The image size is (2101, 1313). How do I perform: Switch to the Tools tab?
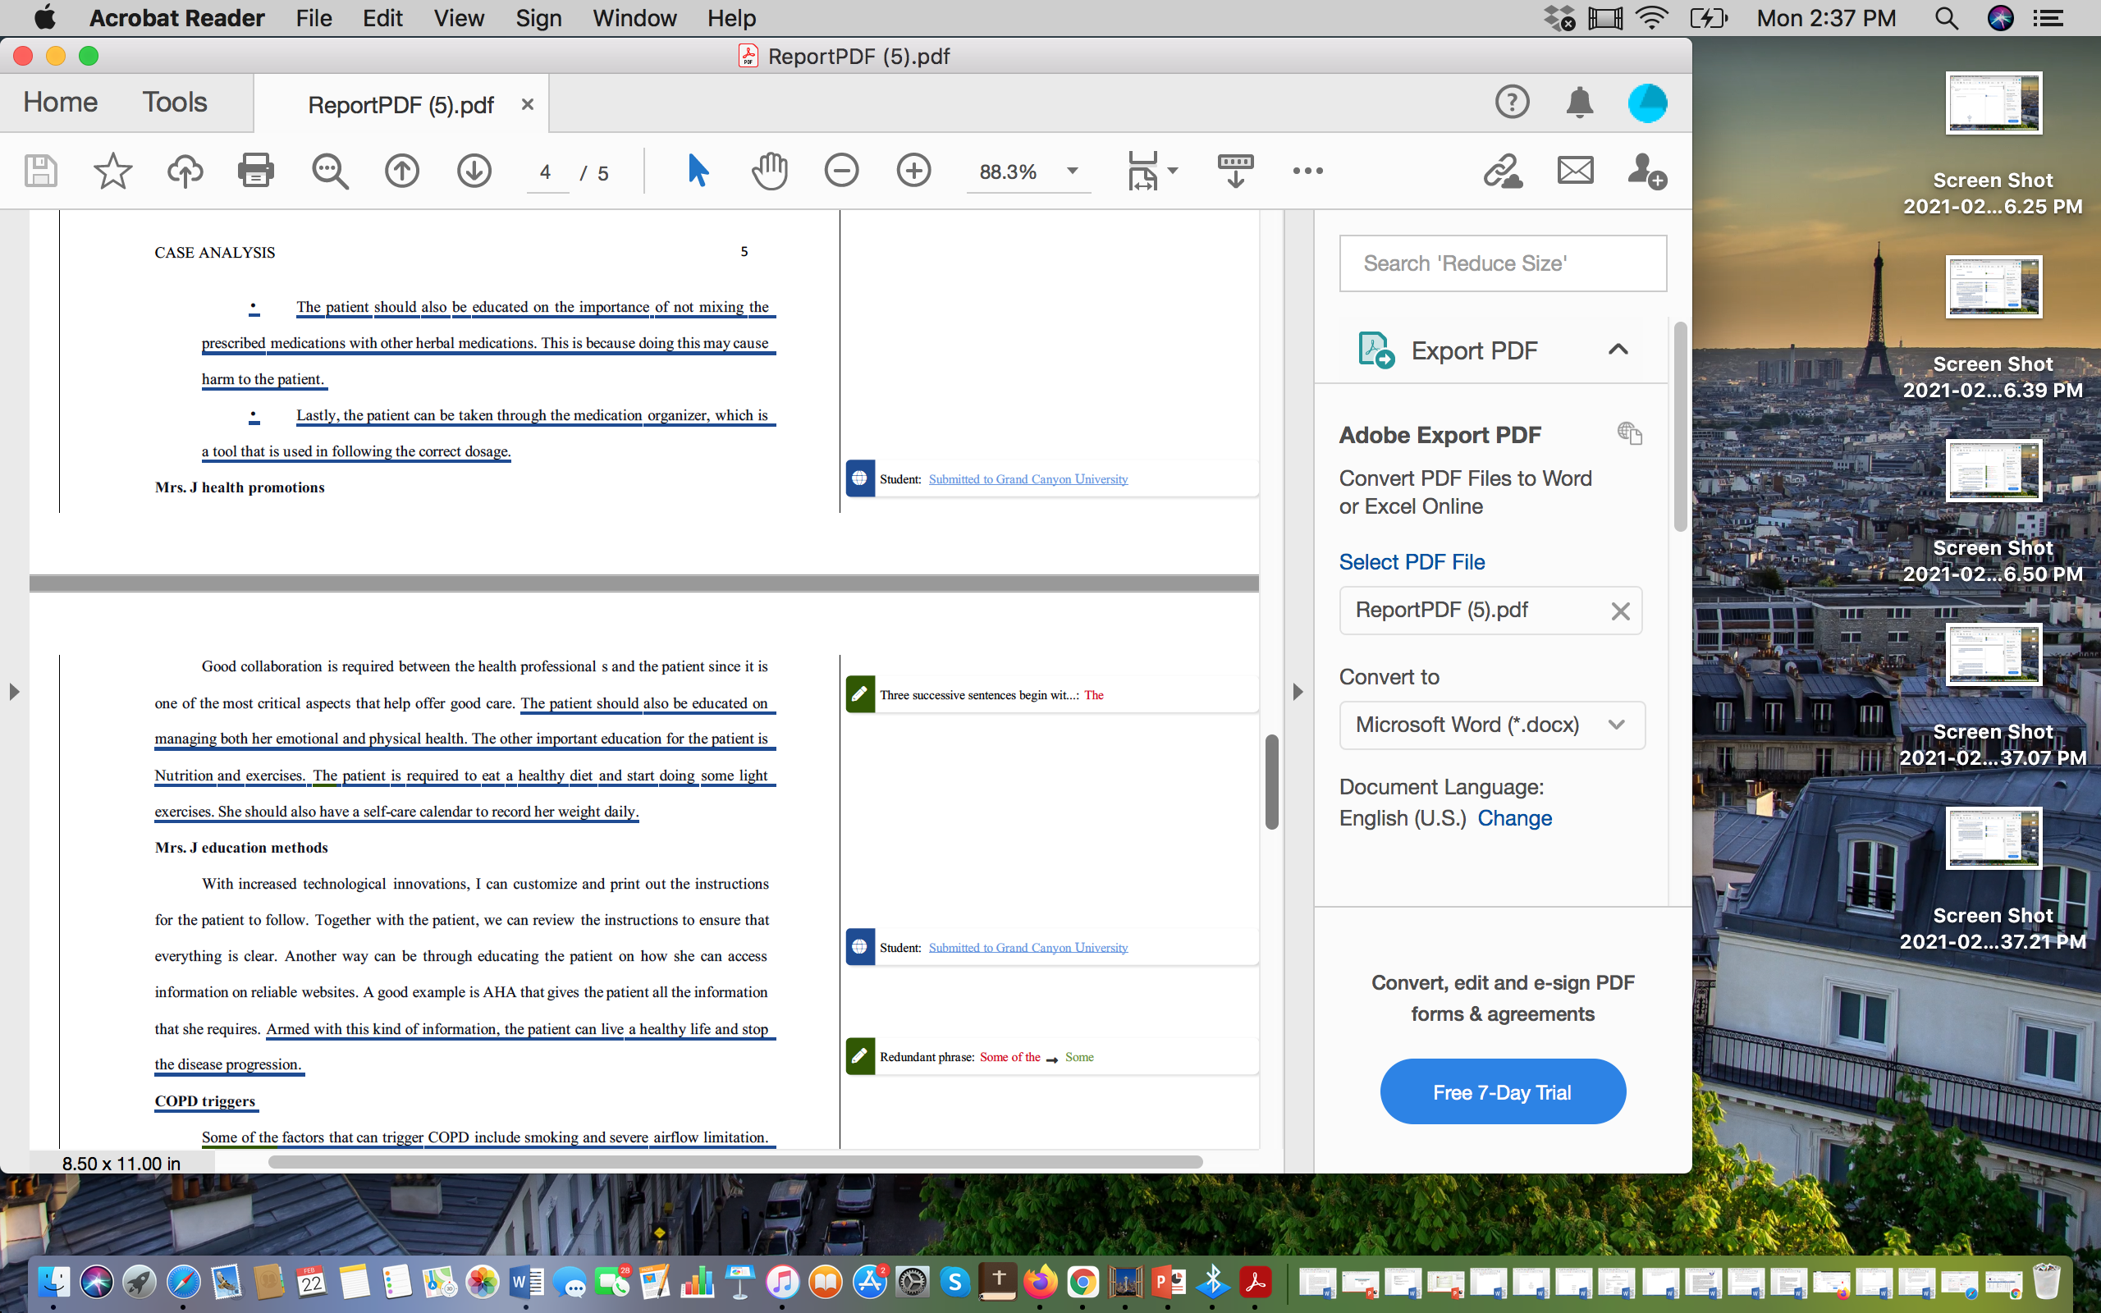pos(175,103)
